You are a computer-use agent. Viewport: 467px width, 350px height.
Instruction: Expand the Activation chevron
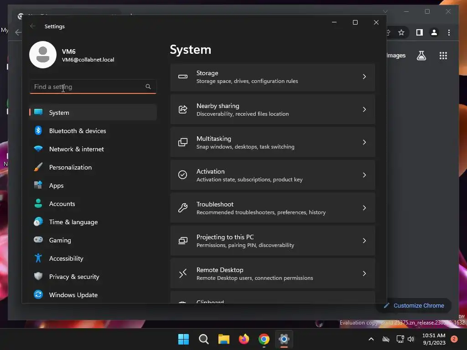(x=364, y=175)
